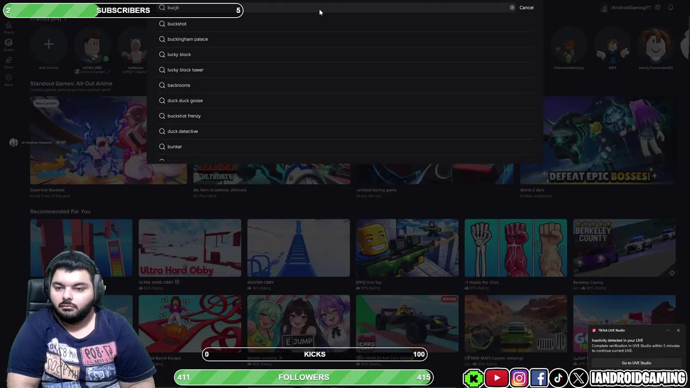The height and width of the screenshot is (388, 690).
Task: Click the search icon beside backrooms
Action: tap(162, 85)
